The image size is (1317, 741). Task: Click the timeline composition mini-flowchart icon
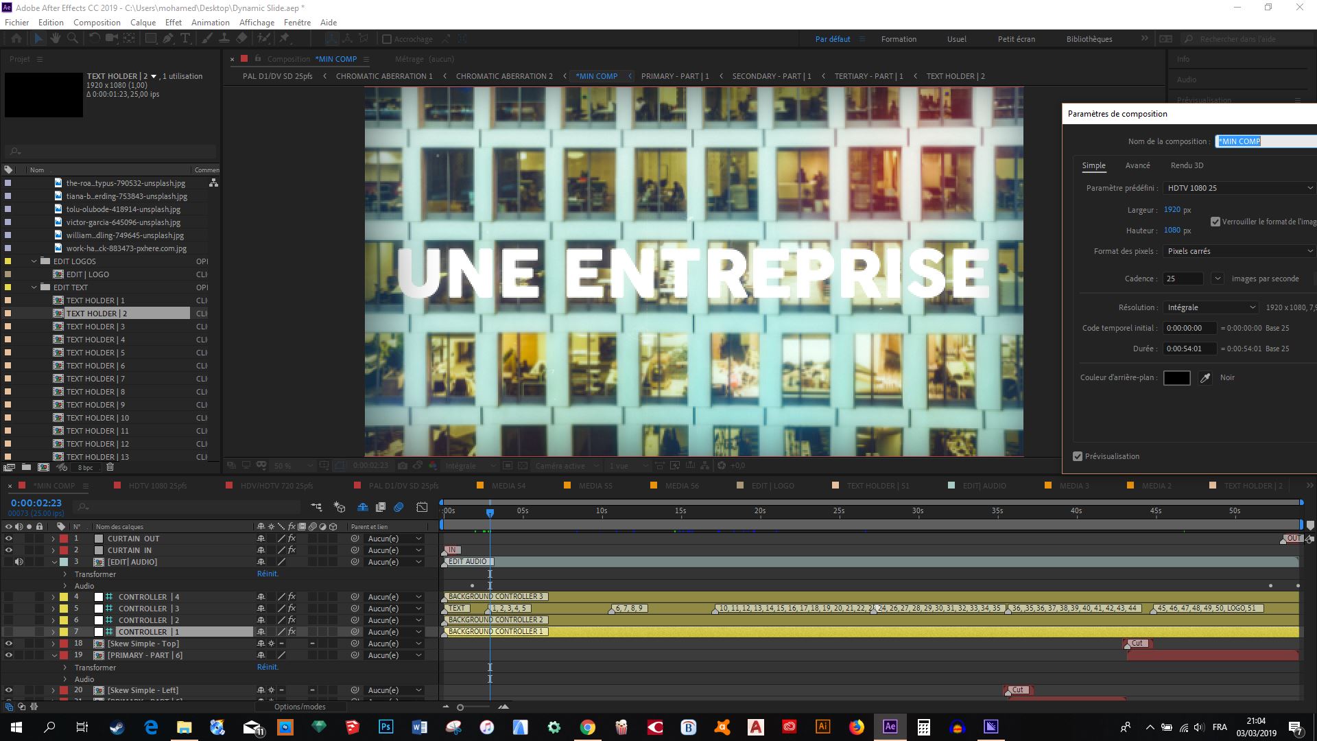coord(316,507)
